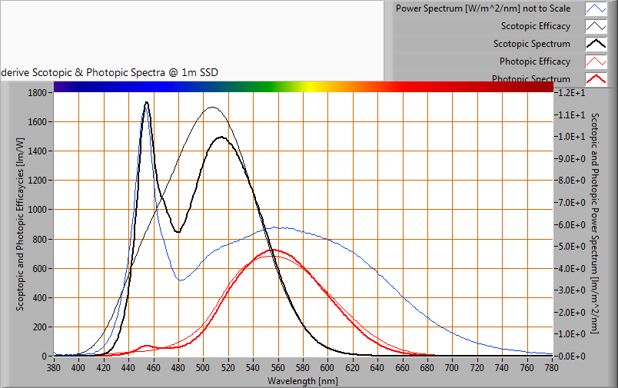Click the Scotopic Spectrum thick black plot icon
618x388 pixels.
[x=596, y=44]
